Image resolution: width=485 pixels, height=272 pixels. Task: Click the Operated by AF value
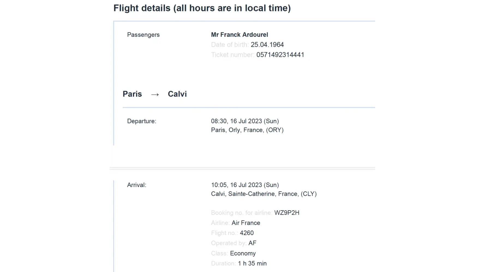coord(252,243)
